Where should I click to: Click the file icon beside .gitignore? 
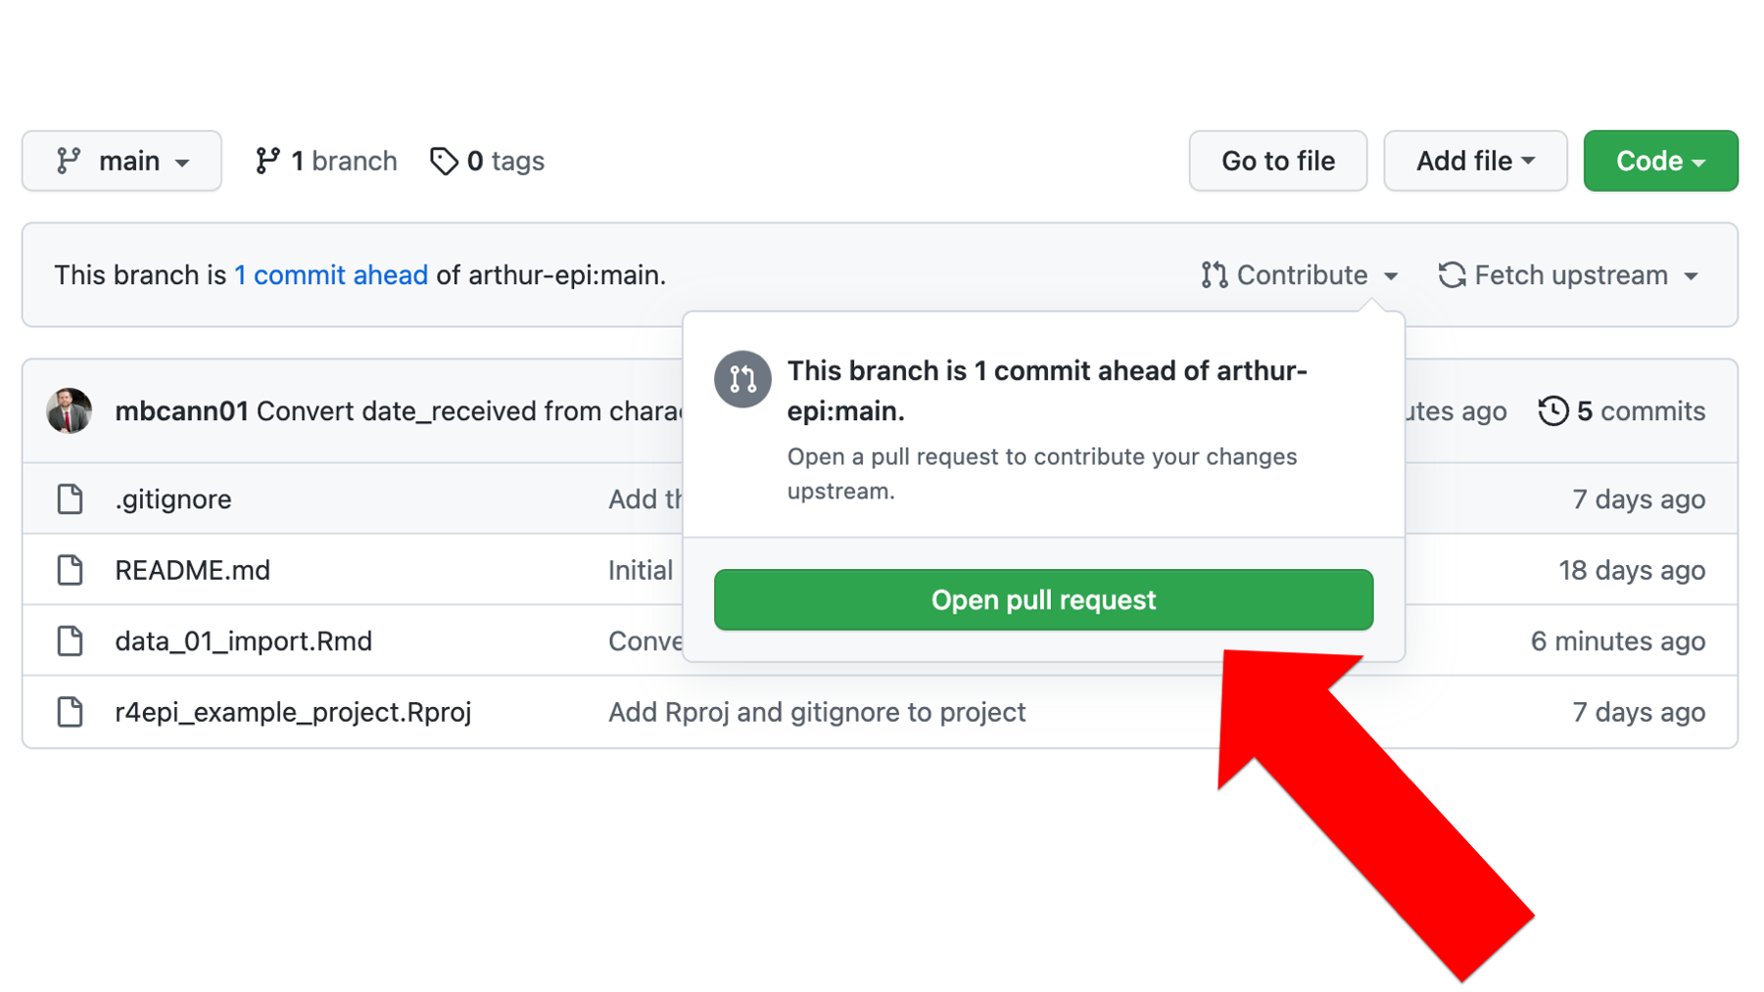point(70,498)
